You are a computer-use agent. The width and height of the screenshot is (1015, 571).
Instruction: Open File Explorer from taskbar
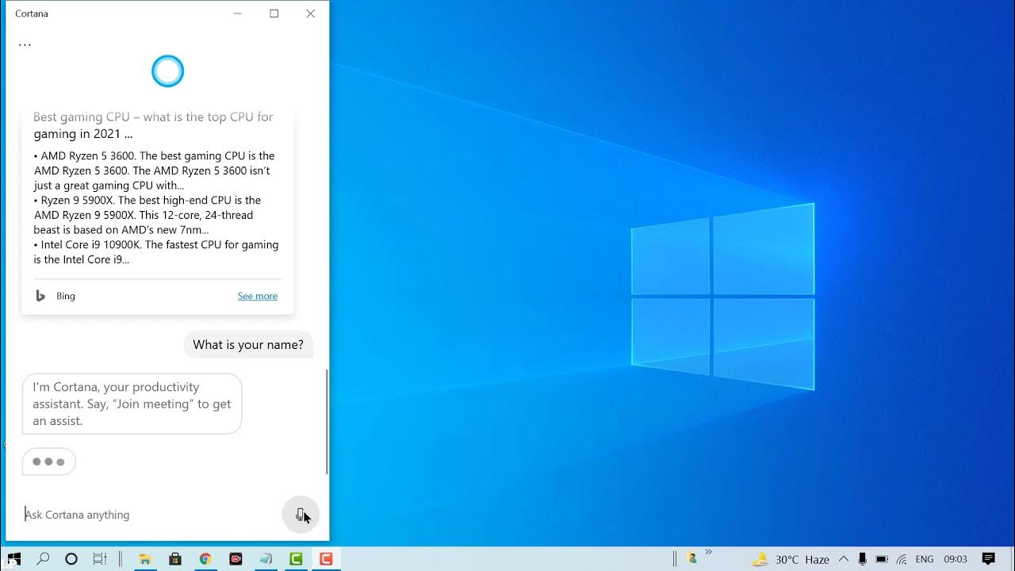[145, 559]
